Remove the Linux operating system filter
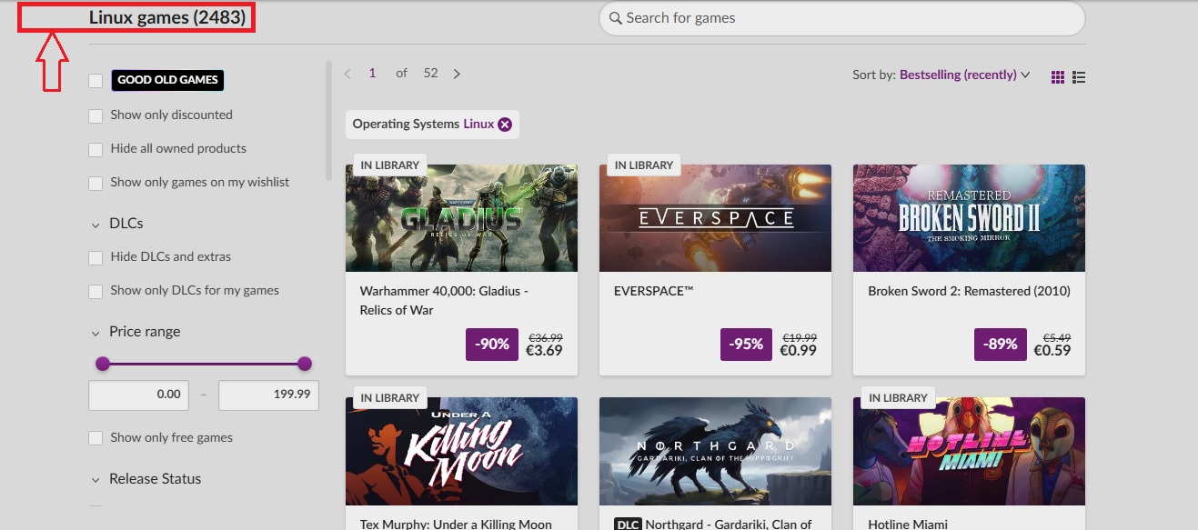Image resolution: width=1198 pixels, height=530 pixels. pyautogui.click(x=505, y=125)
